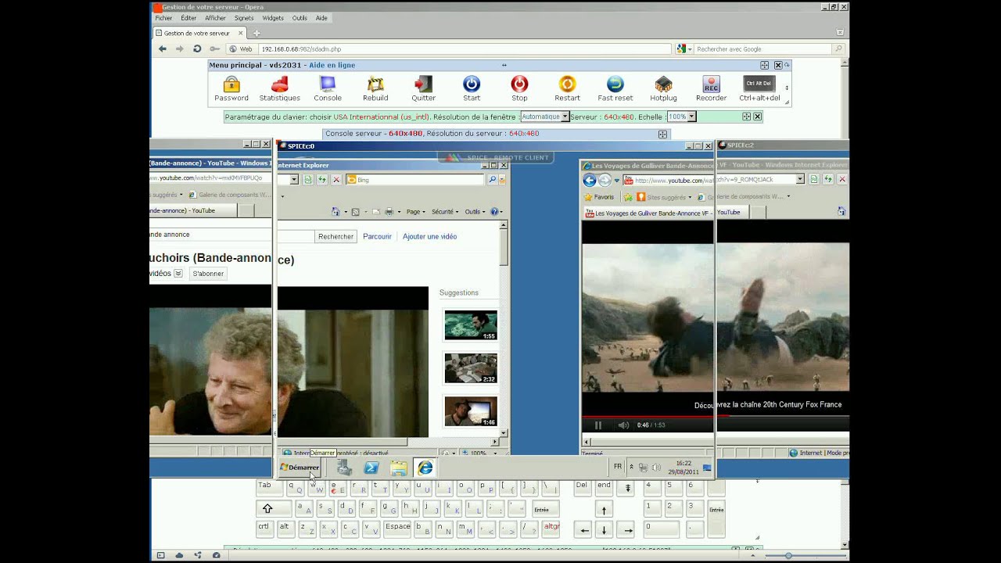This screenshot has width=1001, height=563.
Task: Open suggested video thumbnail lasting 2:32
Action: tap(471, 368)
